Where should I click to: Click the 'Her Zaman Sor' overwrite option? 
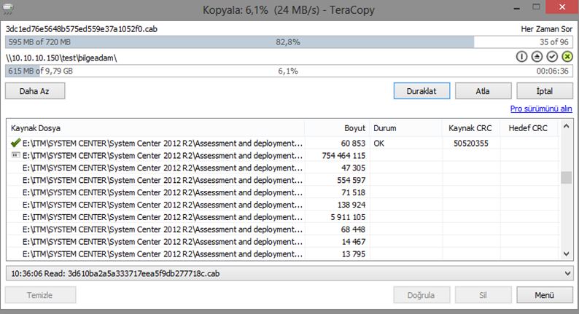pyautogui.click(x=546, y=29)
